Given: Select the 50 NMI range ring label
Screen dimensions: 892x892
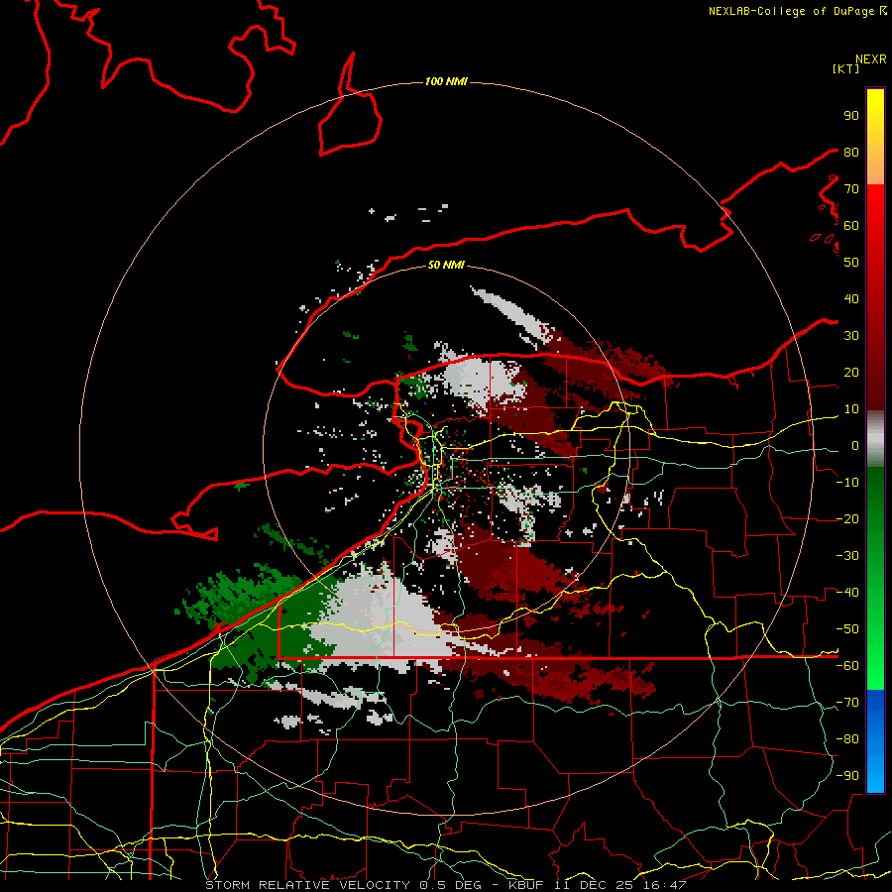Looking at the screenshot, I should pos(446,265).
